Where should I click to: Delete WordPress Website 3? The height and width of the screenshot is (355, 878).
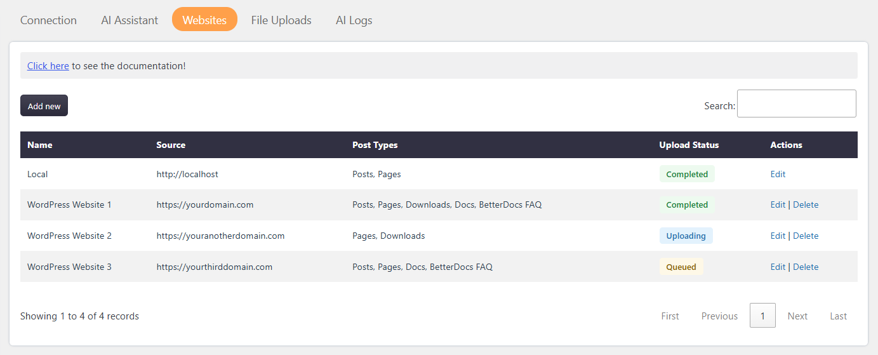806,267
